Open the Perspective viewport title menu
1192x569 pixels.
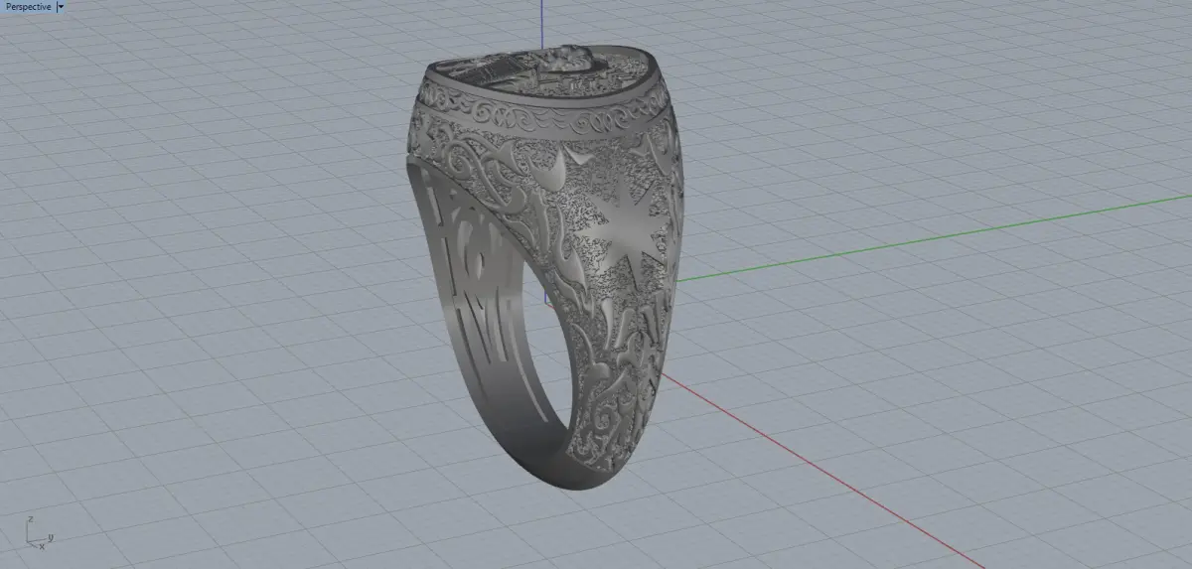coord(28,6)
